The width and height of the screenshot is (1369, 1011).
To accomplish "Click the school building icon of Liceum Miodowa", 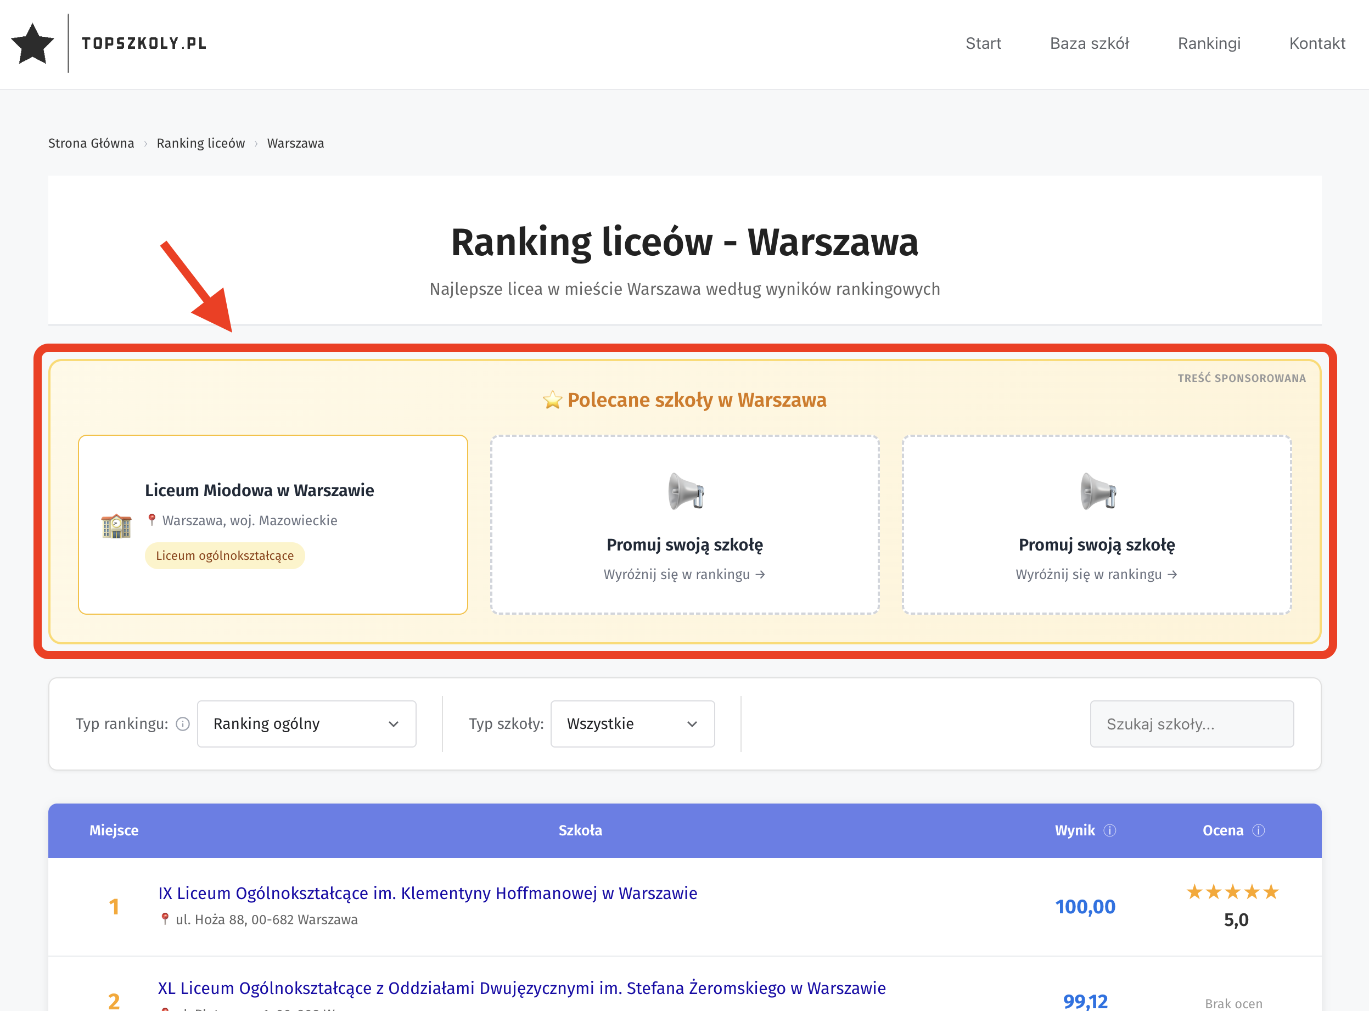I will [x=116, y=525].
